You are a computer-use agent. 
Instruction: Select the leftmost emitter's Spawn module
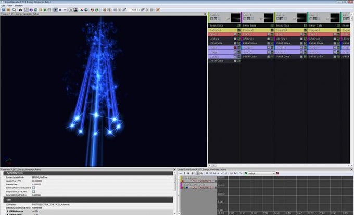click(224, 34)
